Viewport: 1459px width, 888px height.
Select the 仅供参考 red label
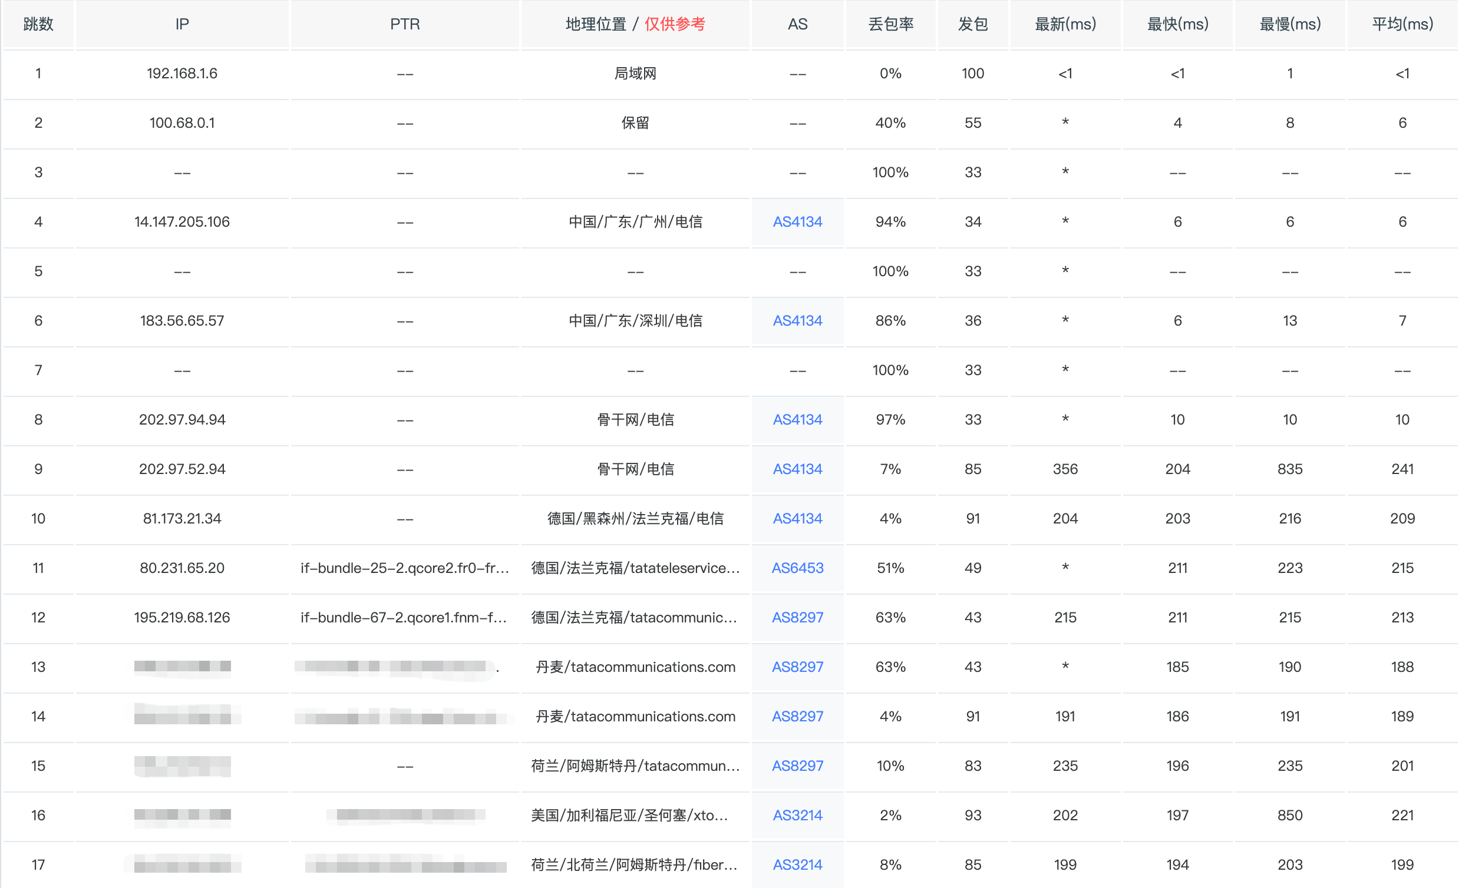pos(675,24)
